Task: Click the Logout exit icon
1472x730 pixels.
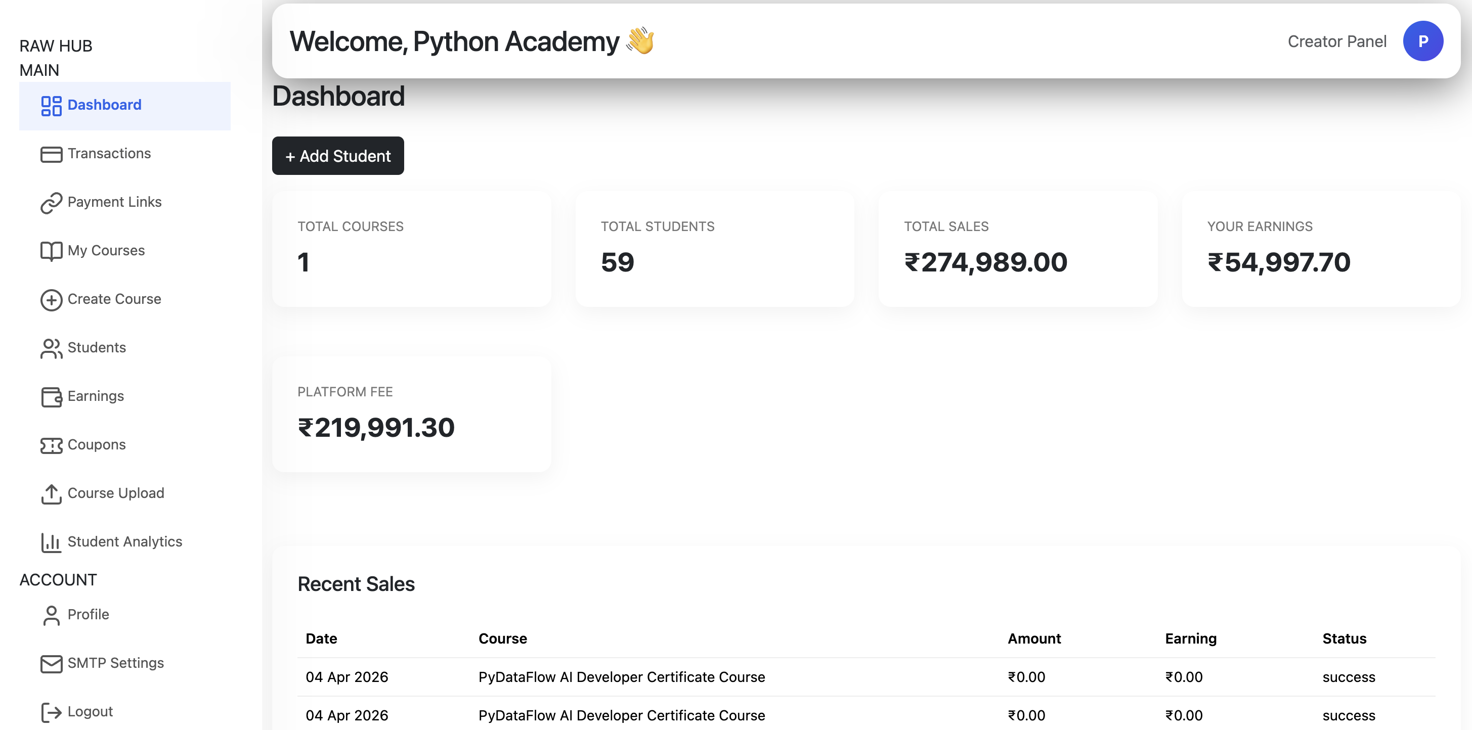Action: [x=51, y=712]
